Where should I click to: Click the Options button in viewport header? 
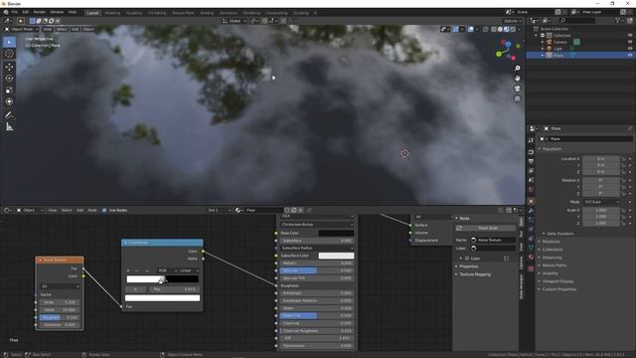pyautogui.click(x=513, y=21)
